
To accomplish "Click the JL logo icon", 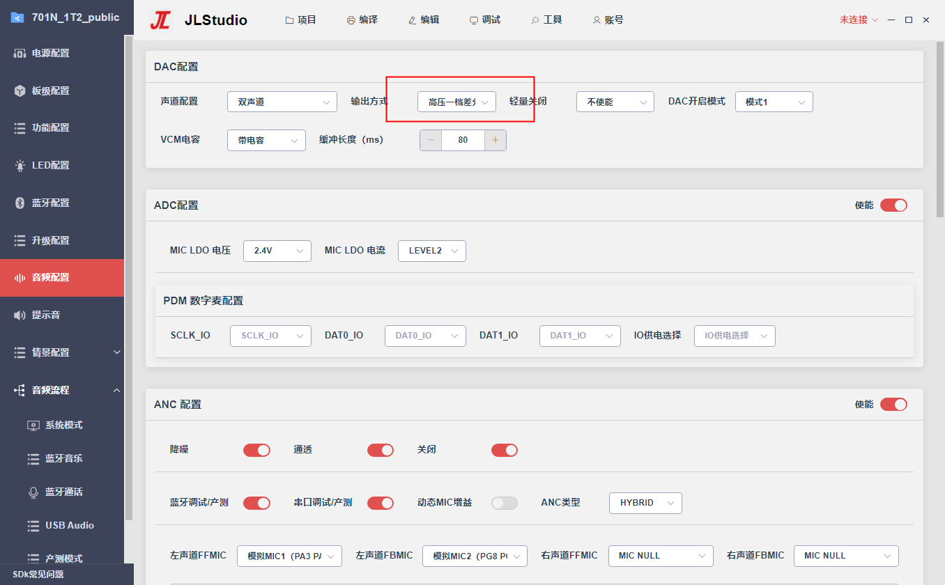I will click(x=160, y=20).
